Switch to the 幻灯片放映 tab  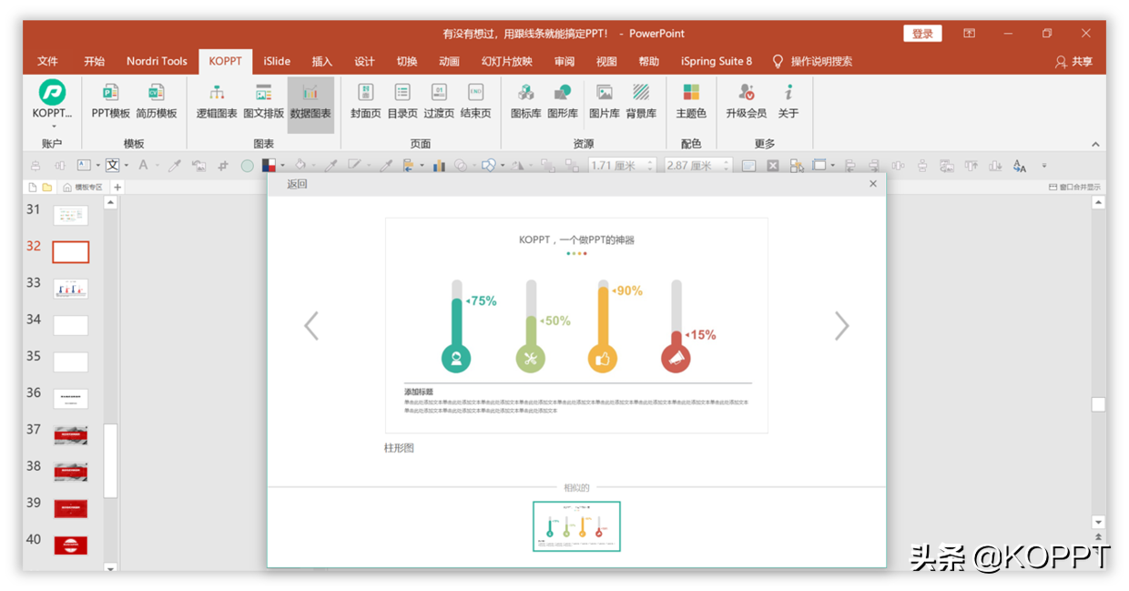(507, 61)
